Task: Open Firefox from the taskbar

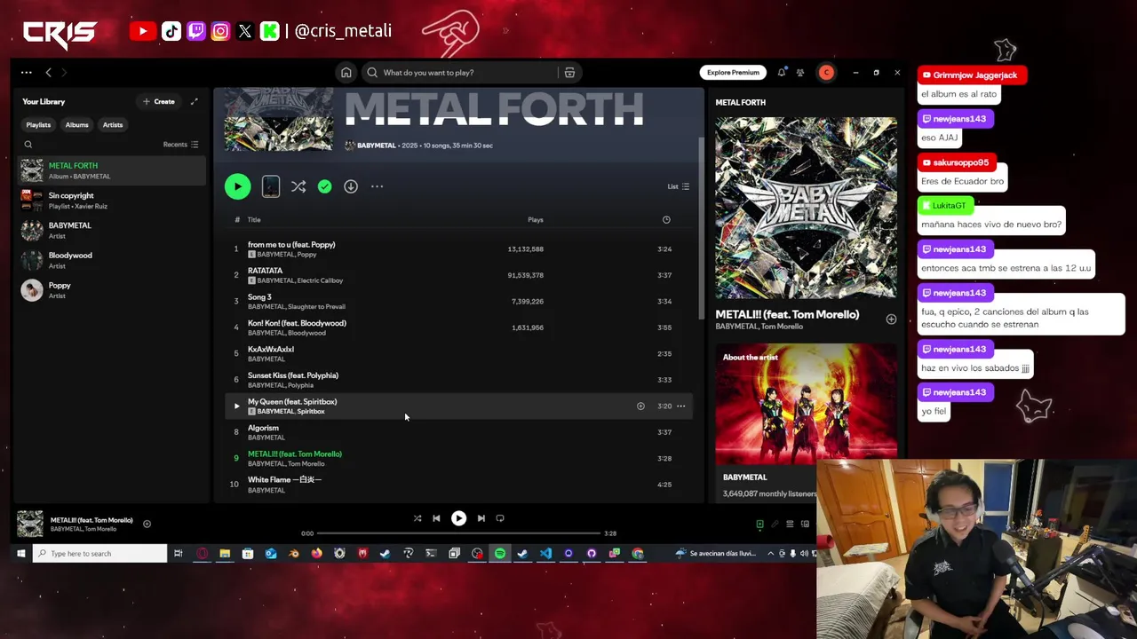Action: 316,554
